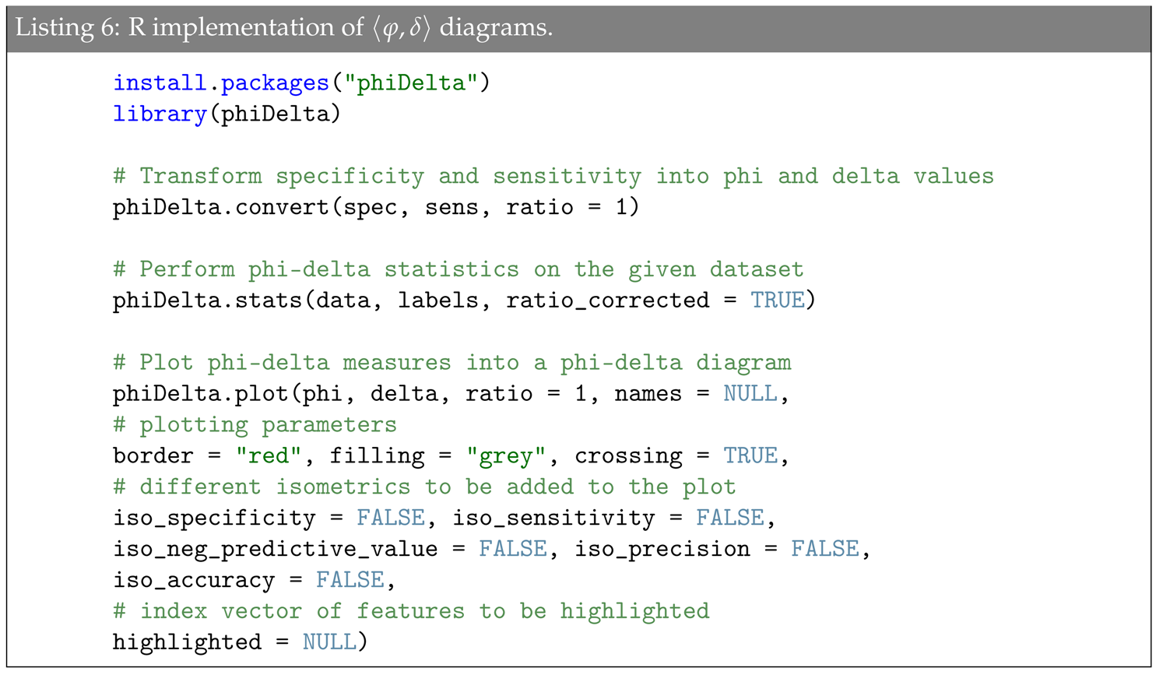1156x675 pixels.
Task: Click the iso_accuracy argument name
Action: click(x=194, y=581)
